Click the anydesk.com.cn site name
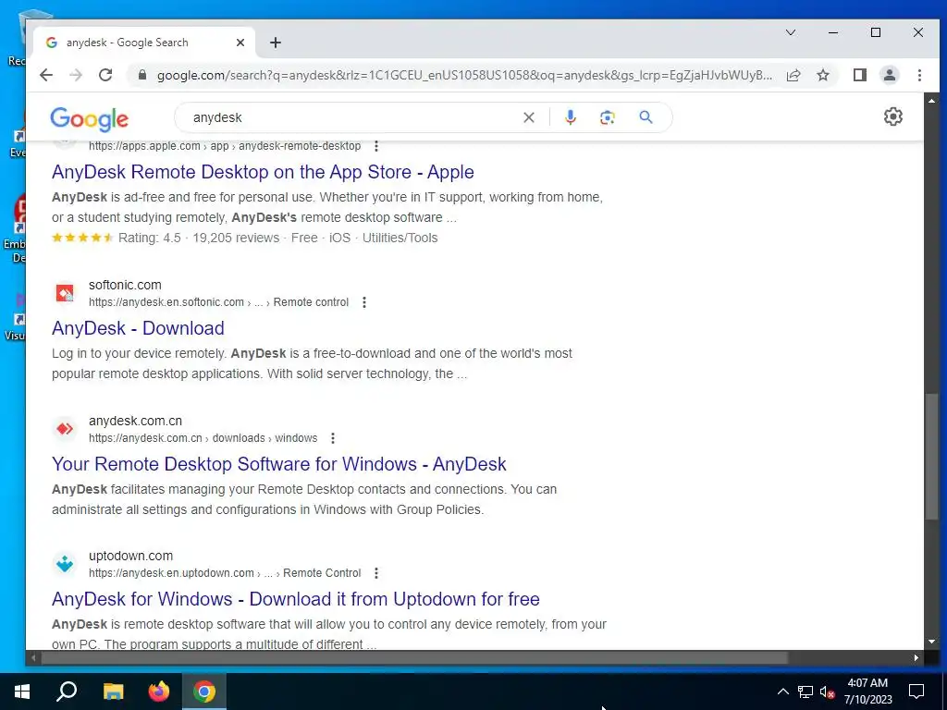 (135, 421)
